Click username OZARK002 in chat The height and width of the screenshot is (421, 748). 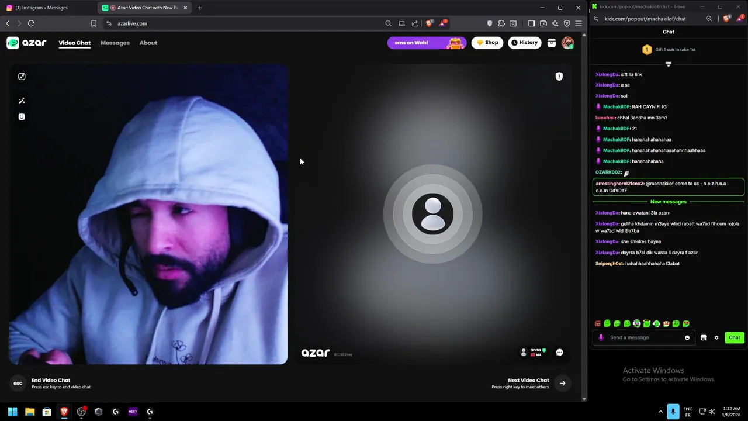[608, 172]
